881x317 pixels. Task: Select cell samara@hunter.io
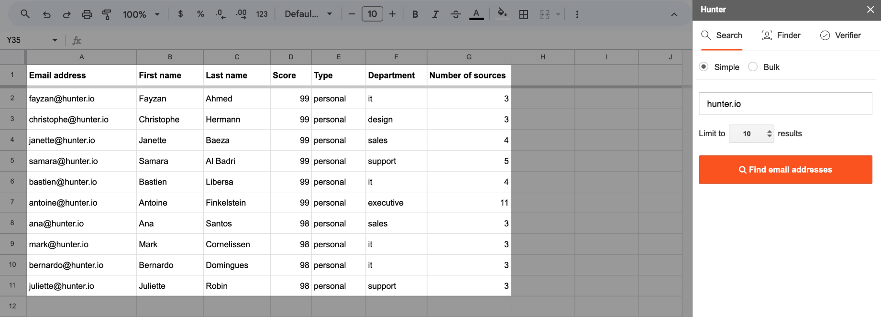pyautogui.click(x=82, y=161)
